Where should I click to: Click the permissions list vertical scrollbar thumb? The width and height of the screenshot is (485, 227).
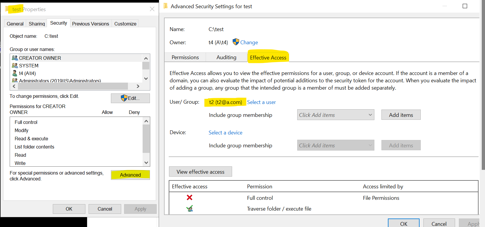pyautogui.click(x=146, y=139)
